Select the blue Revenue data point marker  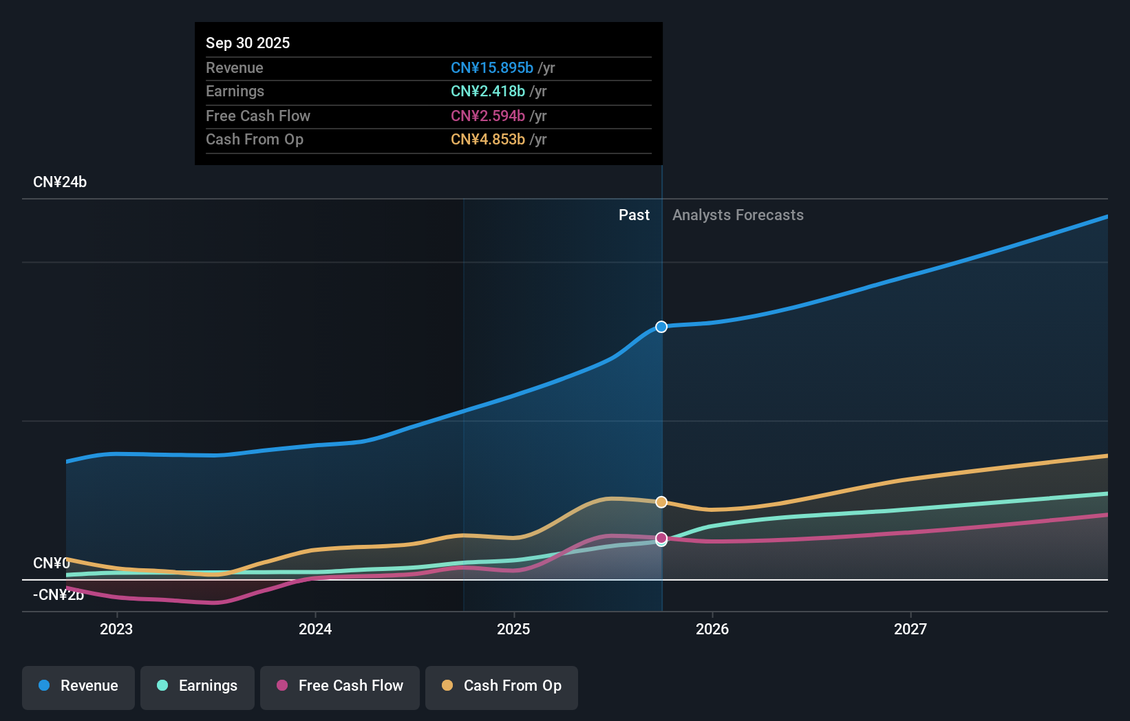click(661, 327)
